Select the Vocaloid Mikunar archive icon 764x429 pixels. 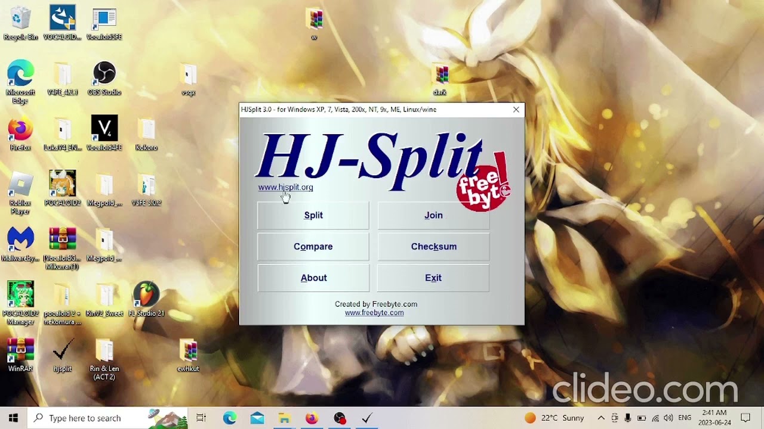click(62, 249)
